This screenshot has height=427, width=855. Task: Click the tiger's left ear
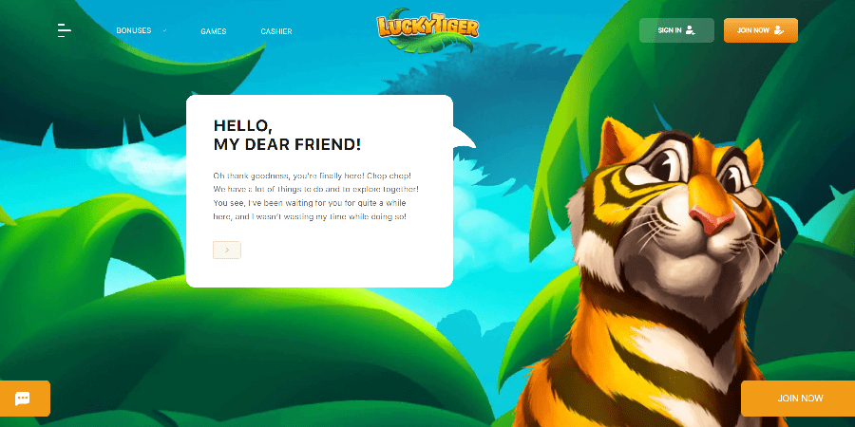pyautogui.click(x=617, y=141)
